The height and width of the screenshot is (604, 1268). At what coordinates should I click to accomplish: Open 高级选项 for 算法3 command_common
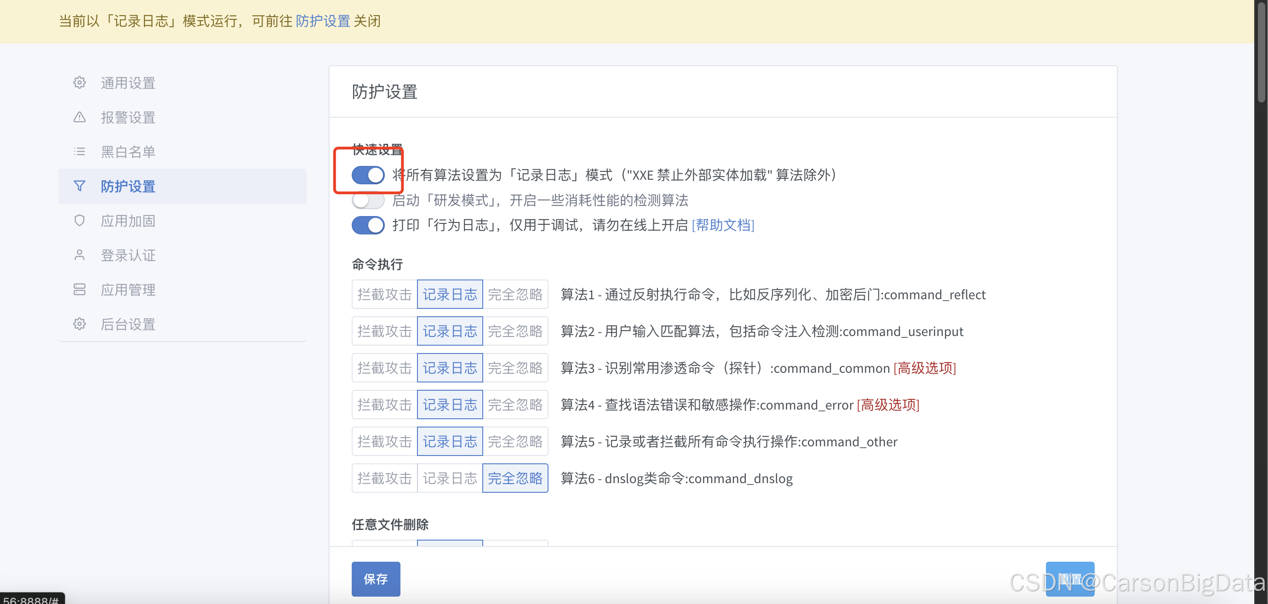925,368
